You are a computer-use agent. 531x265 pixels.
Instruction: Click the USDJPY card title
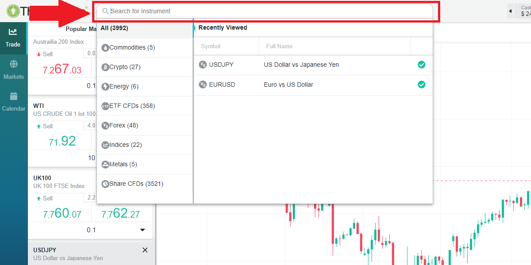[x=45, y=250]
